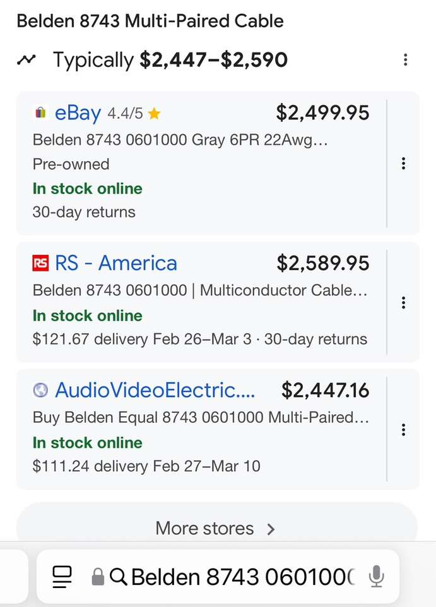Tap the price trend graph icon

27,61
